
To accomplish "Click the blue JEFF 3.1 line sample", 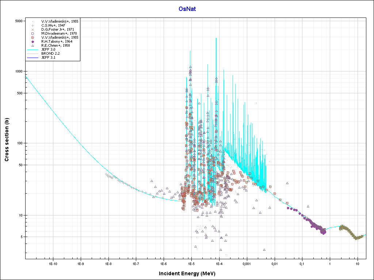I will point(33,58).
